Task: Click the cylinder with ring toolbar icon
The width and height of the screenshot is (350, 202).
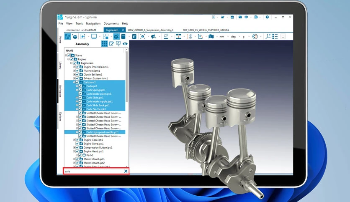Action: click(x=134, y=36)
